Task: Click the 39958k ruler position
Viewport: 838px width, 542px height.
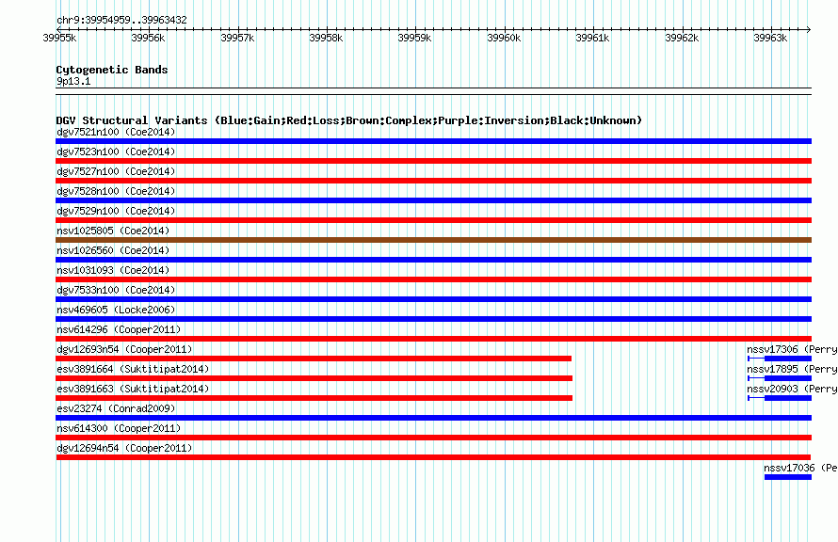Action: click(x=326, y=38)
